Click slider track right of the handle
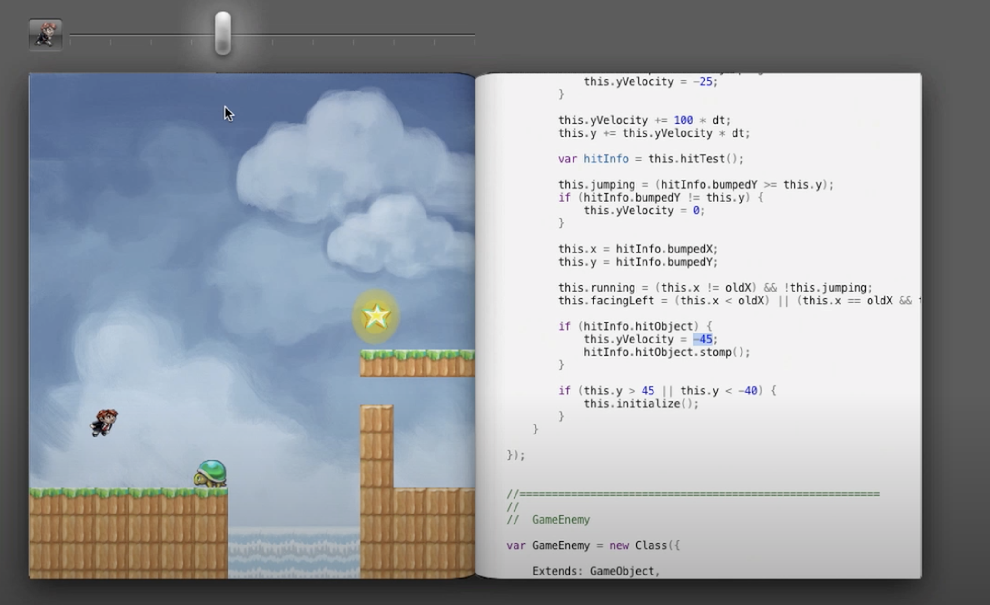The image size is (990, 605). (352, 34)
